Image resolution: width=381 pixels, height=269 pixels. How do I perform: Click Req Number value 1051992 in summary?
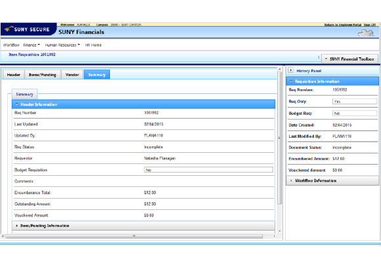click(x=151, y=113)
